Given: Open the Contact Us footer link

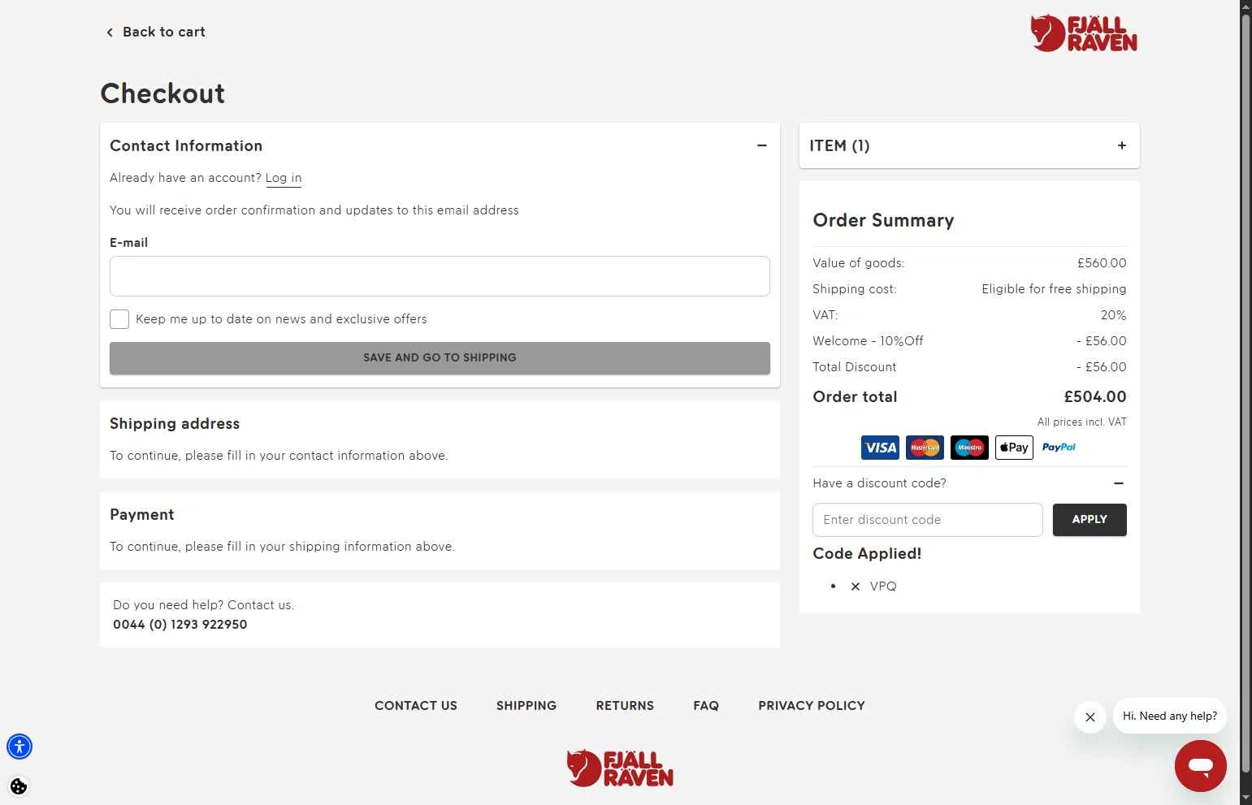Looking at the screenshot, I should click(x=416, y=706).
